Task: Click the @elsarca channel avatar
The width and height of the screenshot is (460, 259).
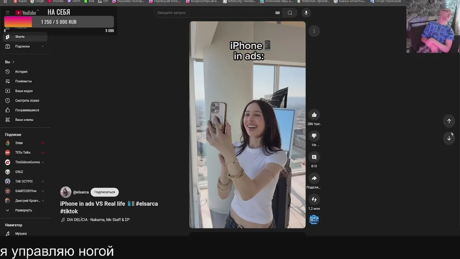Action: pyautogui.click(x=65, y=192)
